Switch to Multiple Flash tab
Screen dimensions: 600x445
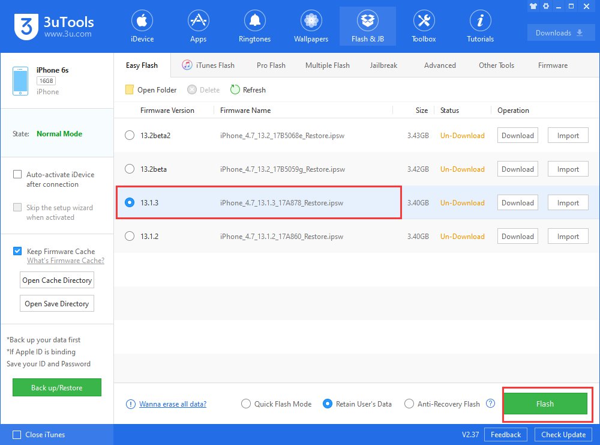[x=328, y=65]
